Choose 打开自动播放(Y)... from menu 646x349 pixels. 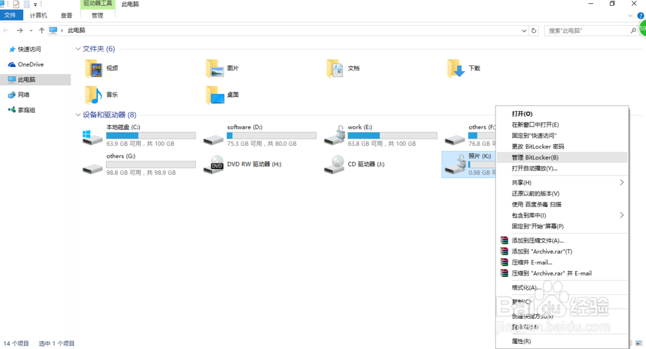tap(562, 168)
